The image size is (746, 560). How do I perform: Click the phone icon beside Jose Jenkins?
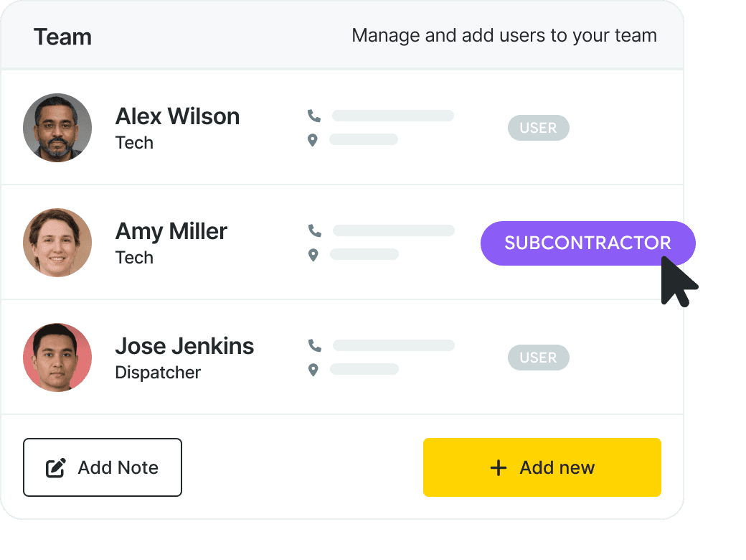[x=314, y=345]
